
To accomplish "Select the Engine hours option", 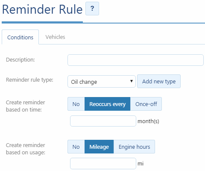I will pyautogui.click(x=134, y=147).
